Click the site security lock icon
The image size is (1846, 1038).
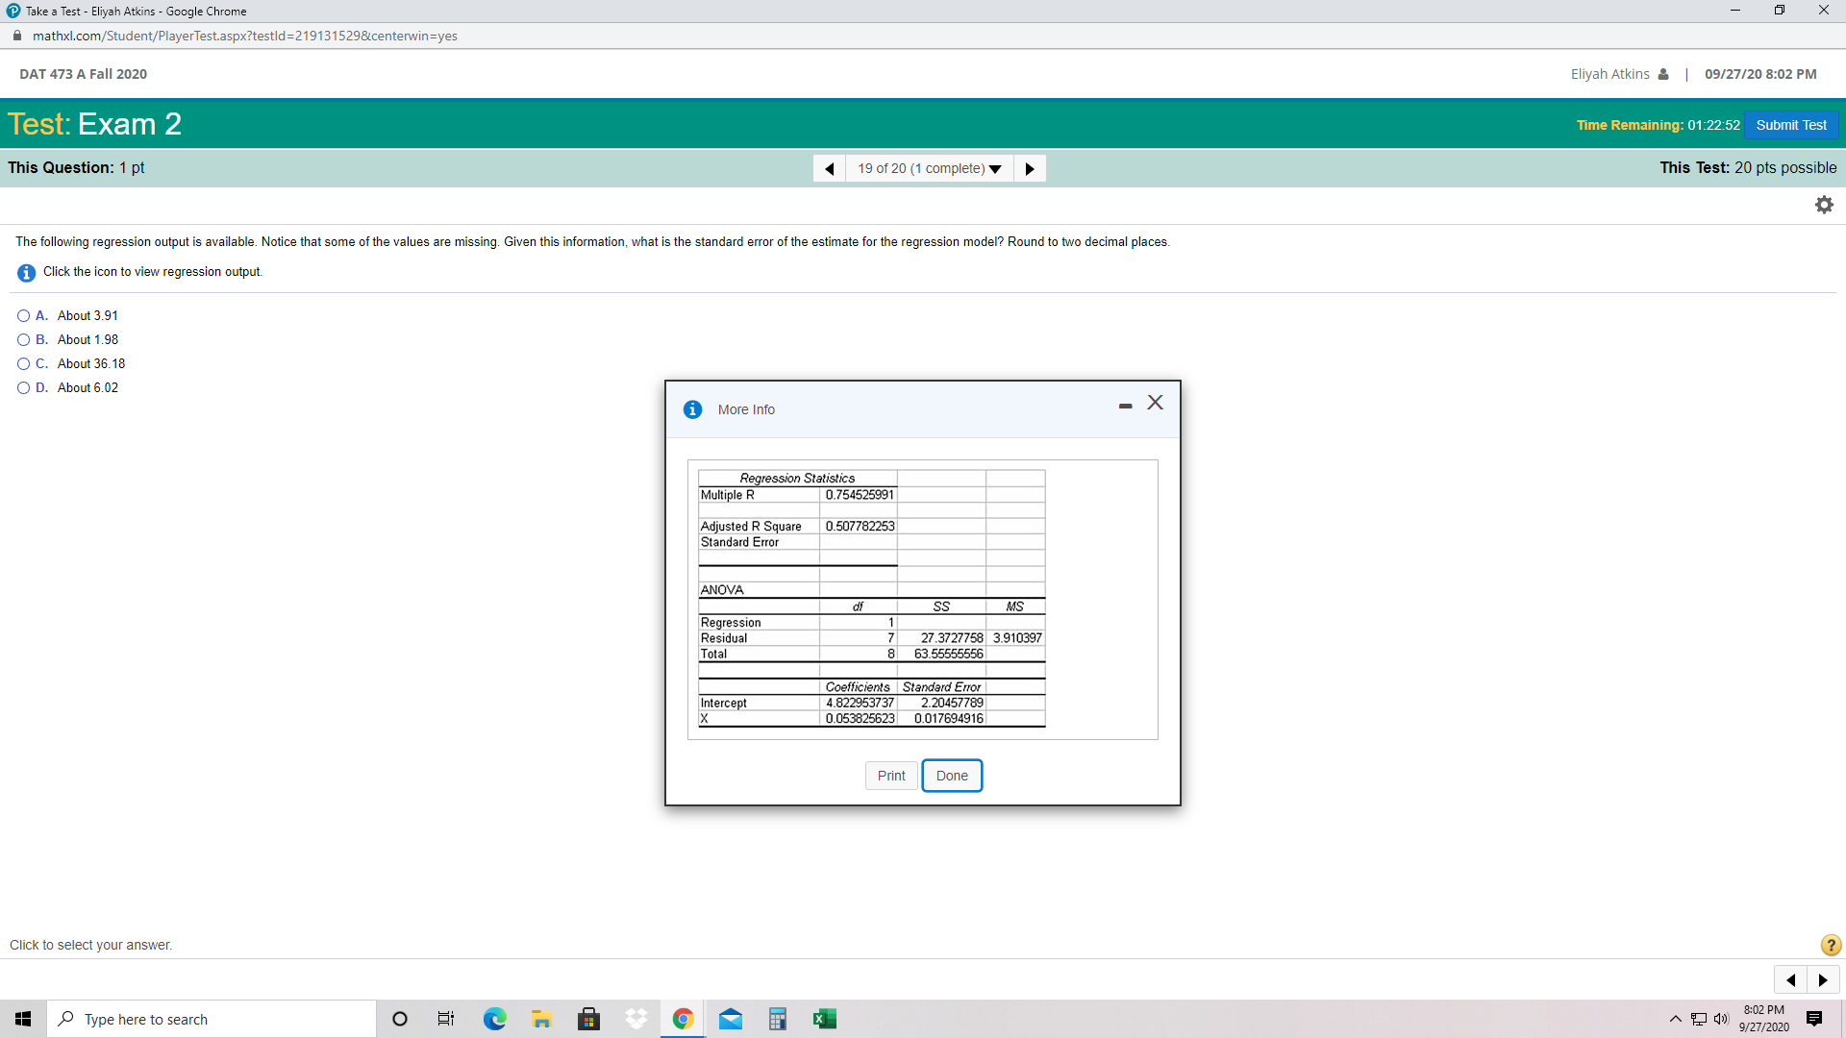click(16, 36)
